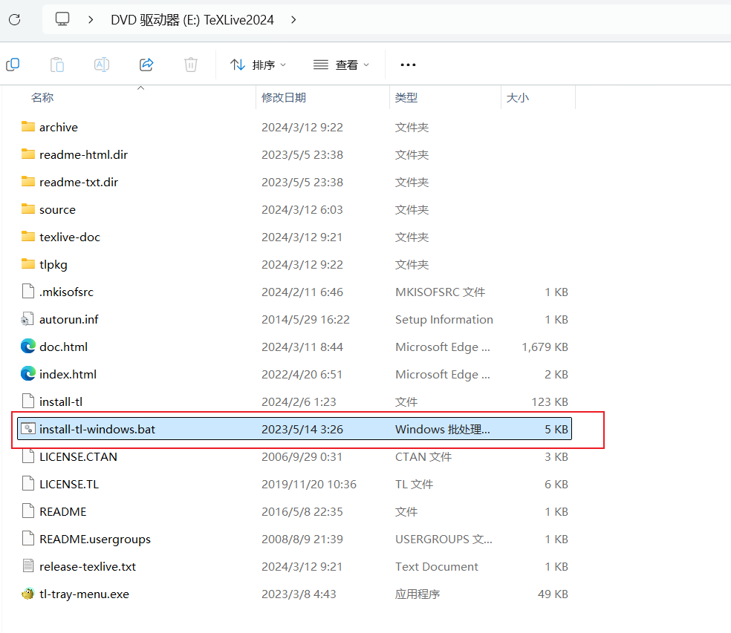This screenshot has width=731, height=633.
Task: Click the 123 KB size of install-tl
Action: 550,402
